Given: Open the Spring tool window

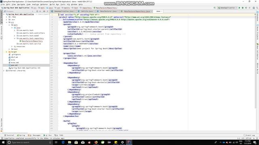Looking at the screenshot, I should pyautogui.click(x=21, y=135).
